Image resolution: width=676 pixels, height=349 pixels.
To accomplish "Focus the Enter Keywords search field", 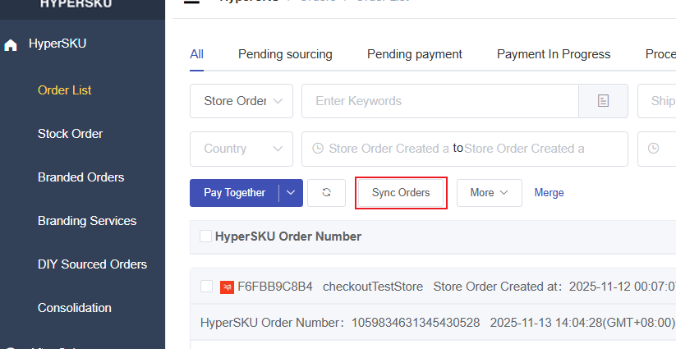I will [439, 101].
